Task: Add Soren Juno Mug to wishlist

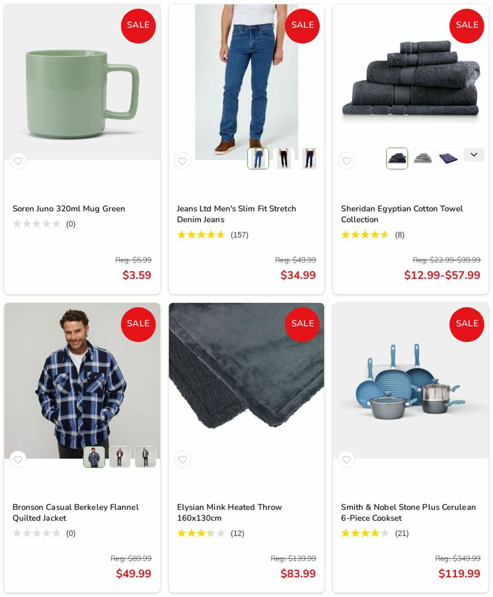Action: pyautogui.click(x=18, y=161)
